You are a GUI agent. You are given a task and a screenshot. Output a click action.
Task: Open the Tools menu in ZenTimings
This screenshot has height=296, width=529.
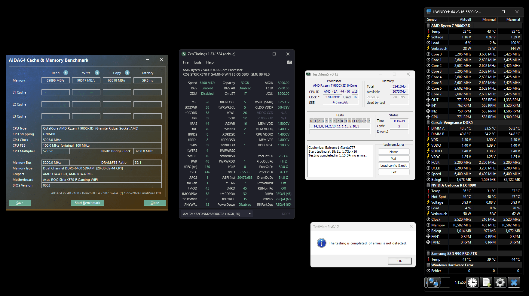click(x=197, y=62)
